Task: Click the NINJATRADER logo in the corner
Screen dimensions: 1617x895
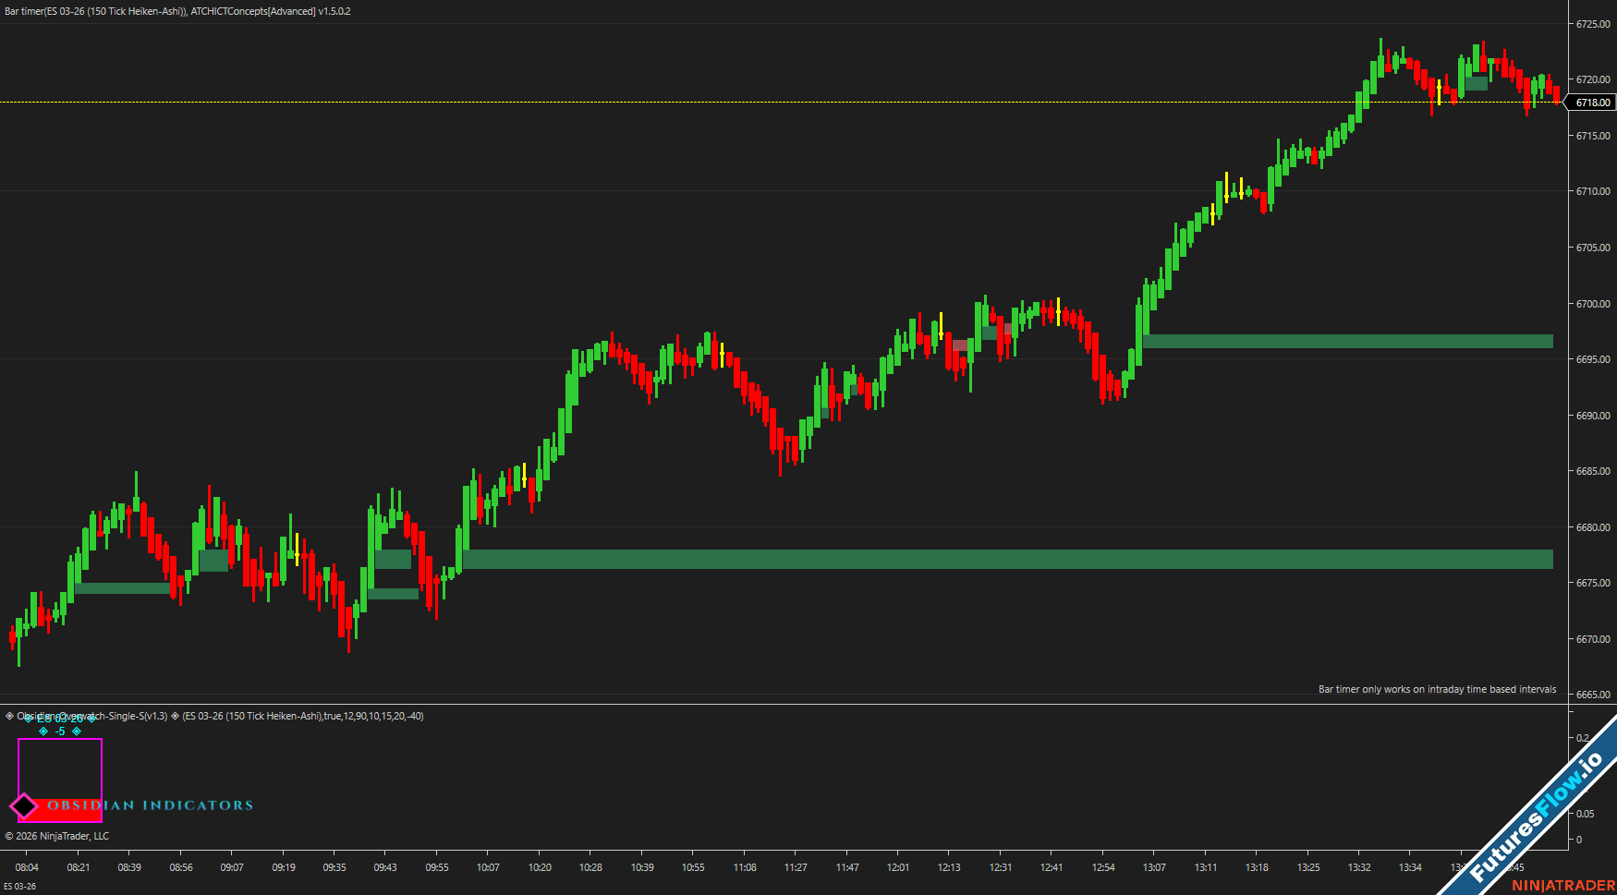Action: 1562,886
